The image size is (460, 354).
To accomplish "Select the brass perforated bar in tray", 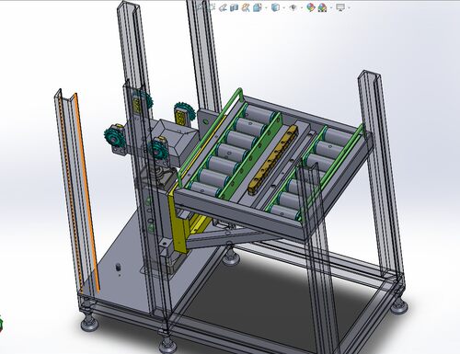I will [x=272, y=159].
